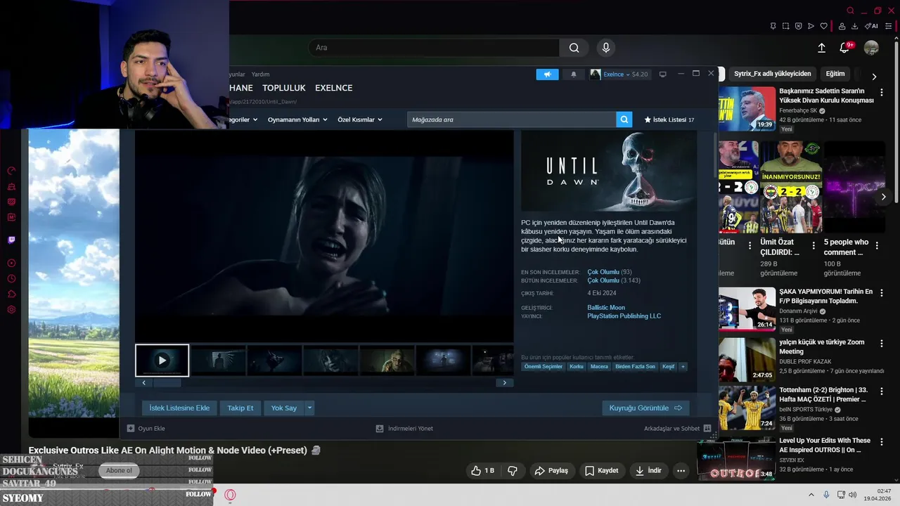Show next YouTube filter chips arrow
Viewport: 900px width, 506px height.
point(874,76)
